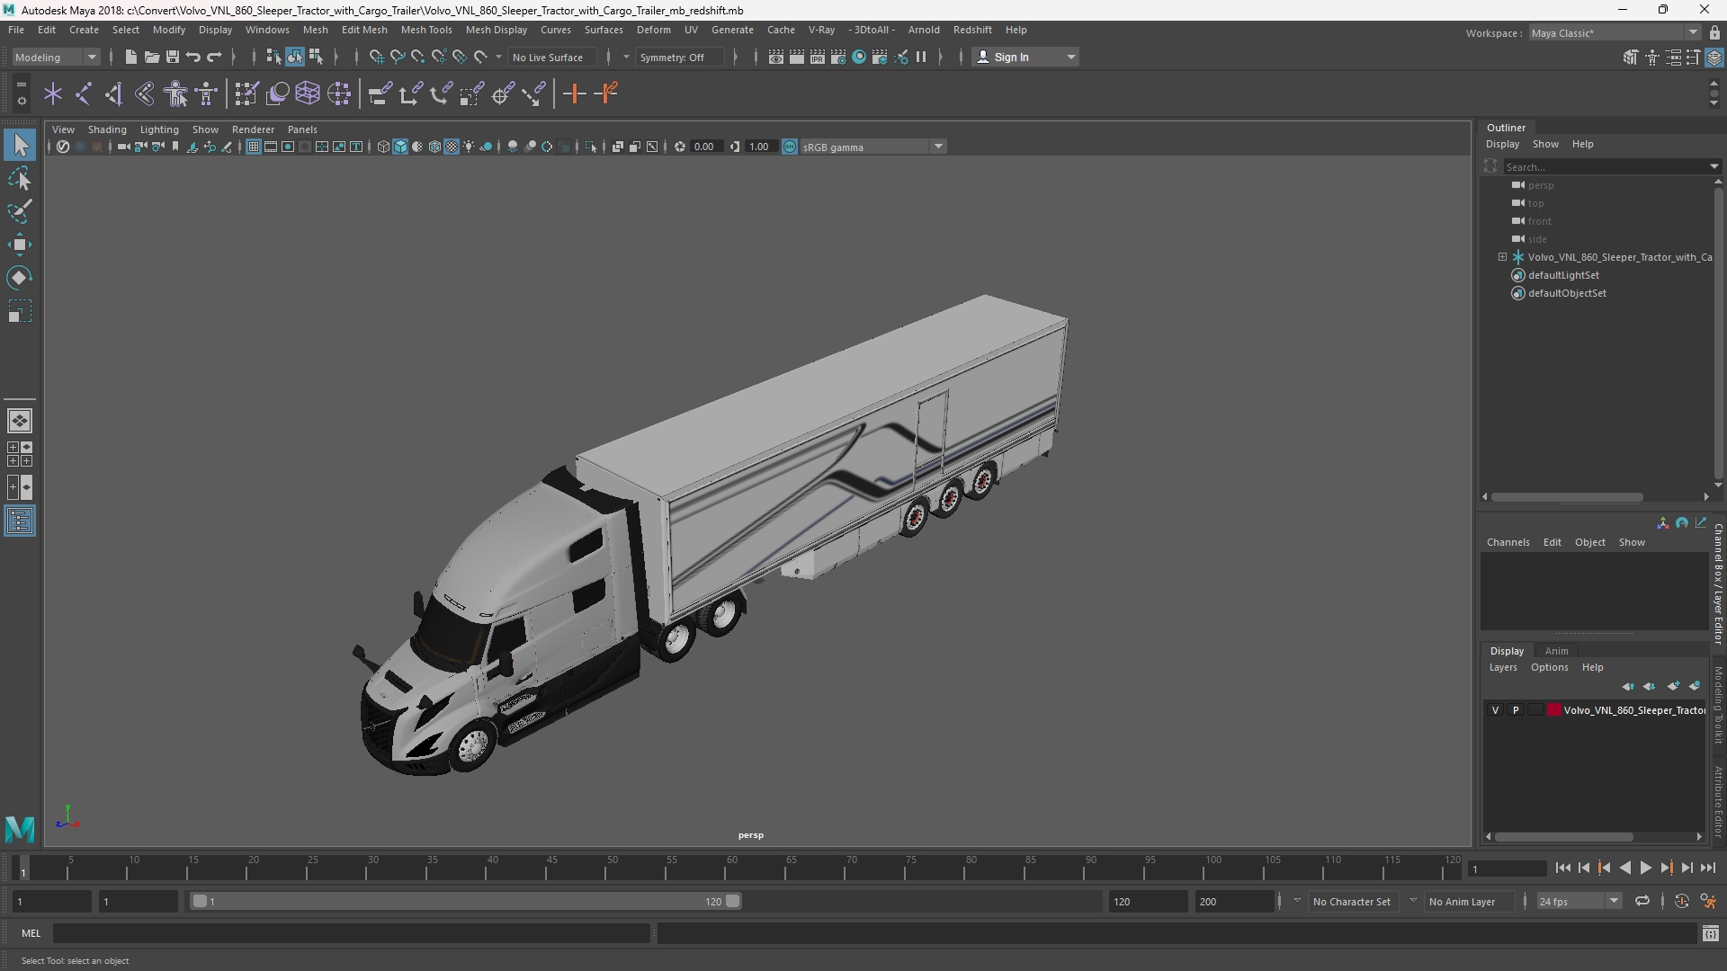Click the current frame input field
This screenshot has width=1727, height=971.
click(1507, 869)
